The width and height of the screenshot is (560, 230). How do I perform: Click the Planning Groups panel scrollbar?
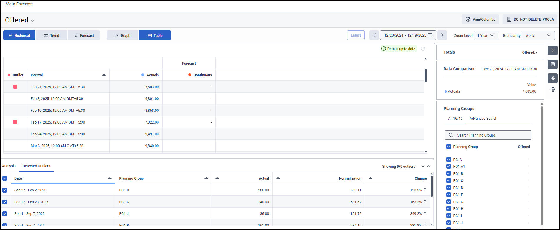[x=542, y=166]
